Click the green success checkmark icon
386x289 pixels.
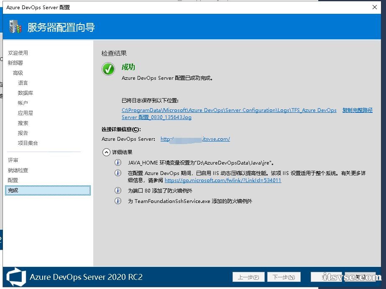click(108, 69)
